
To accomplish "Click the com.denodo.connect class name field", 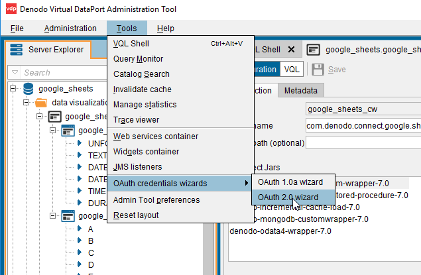I will pyautogui.click(x=363, y=125).
